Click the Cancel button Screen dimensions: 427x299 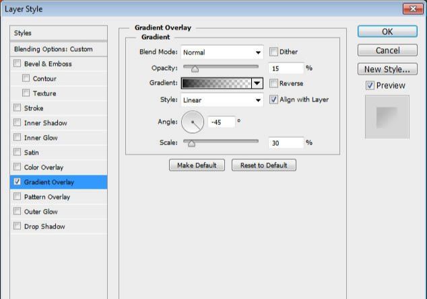pos(387,50)
